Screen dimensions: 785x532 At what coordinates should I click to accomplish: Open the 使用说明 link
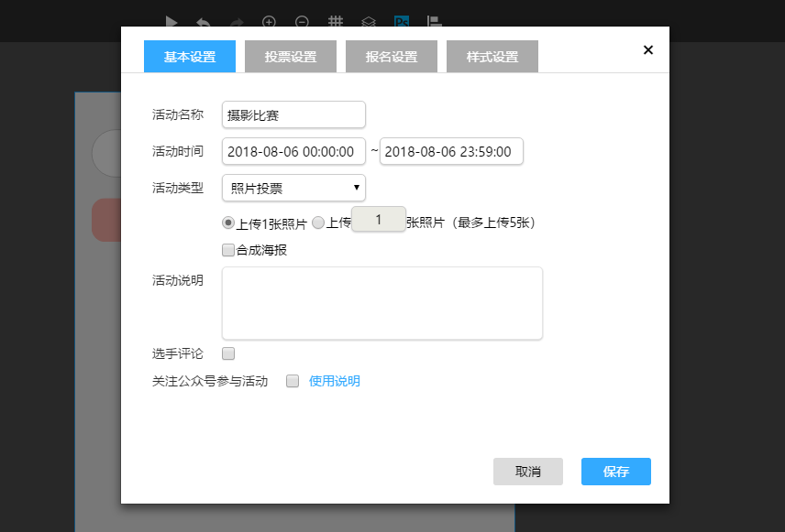pyautogui.click(x=335, y=381)
